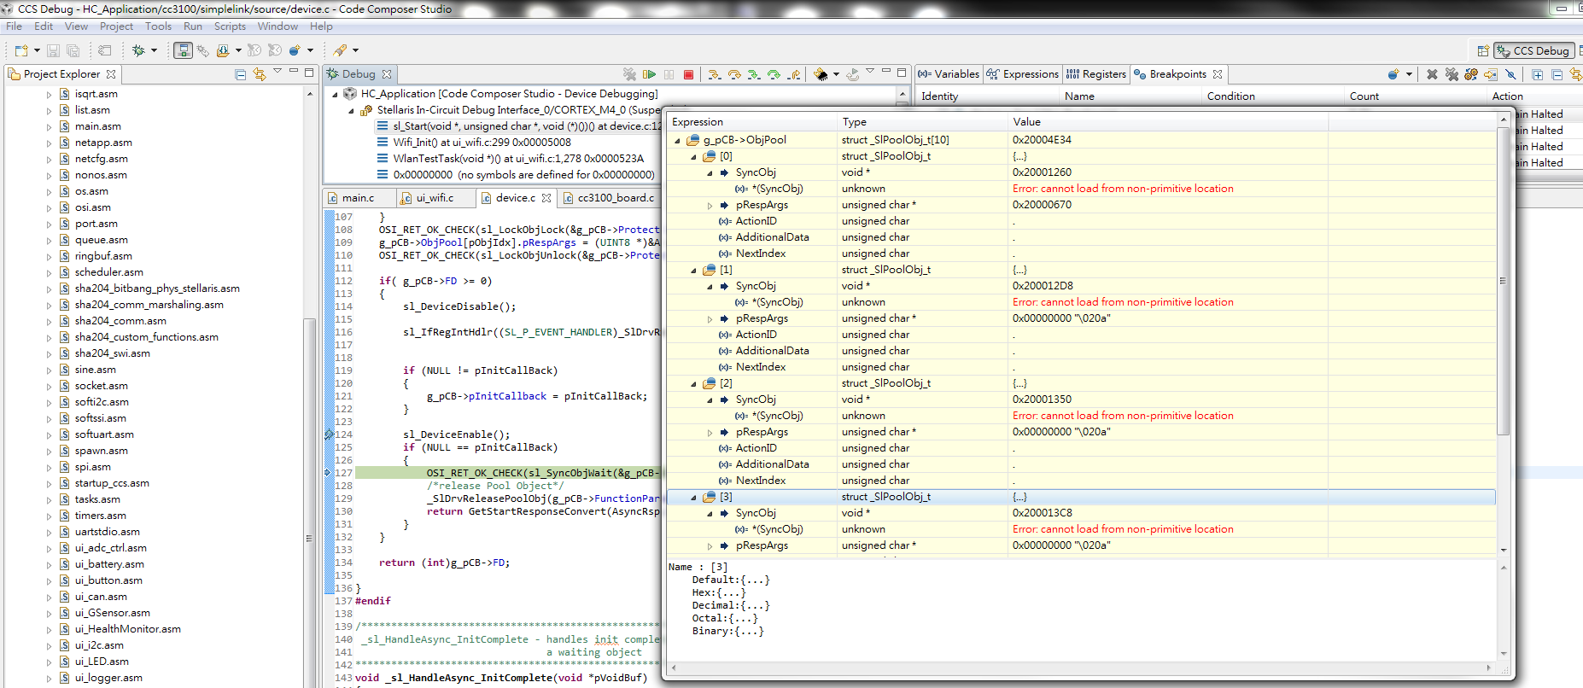Collapse the g_pCB->ObjPool expression node

[678, 140]
